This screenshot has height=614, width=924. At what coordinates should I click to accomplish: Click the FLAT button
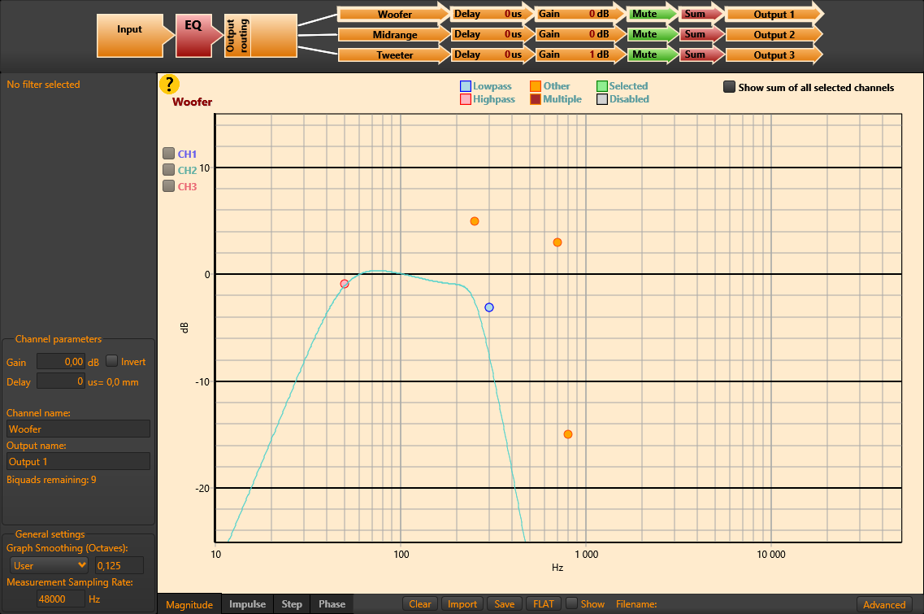point(544,604)
